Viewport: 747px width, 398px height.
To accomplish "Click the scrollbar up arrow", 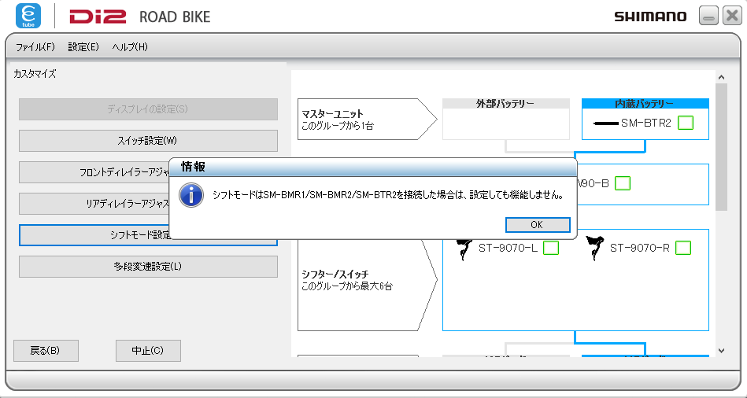I will [721, 77].
